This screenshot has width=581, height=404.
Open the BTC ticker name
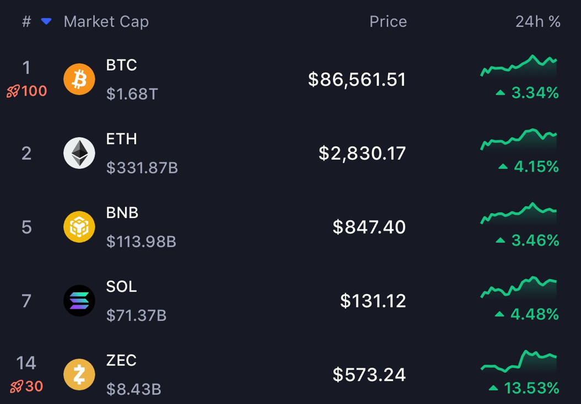[x=121, y=65]
